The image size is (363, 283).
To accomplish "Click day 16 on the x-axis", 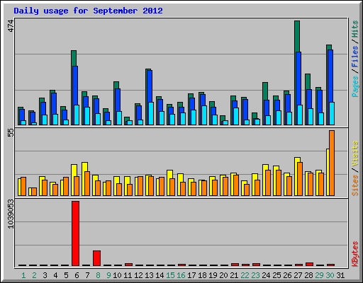I will [181, 275].
